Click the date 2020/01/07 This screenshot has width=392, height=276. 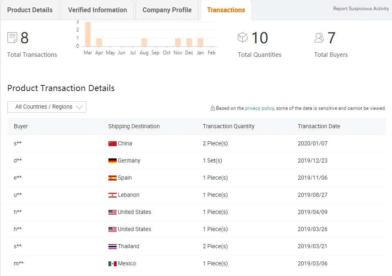pyautogui.click(x=313, y=143)
